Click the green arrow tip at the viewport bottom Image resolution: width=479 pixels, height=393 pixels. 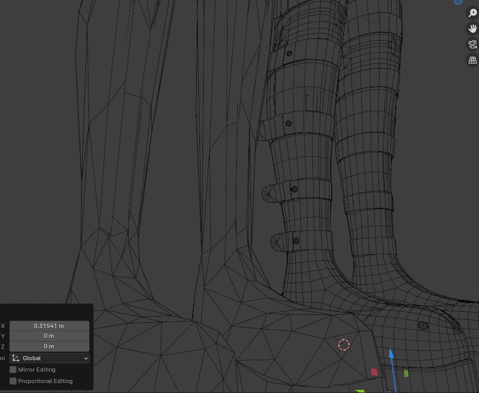(x=360, y=390)
